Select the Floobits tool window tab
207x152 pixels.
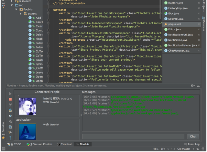coord(83,144)
